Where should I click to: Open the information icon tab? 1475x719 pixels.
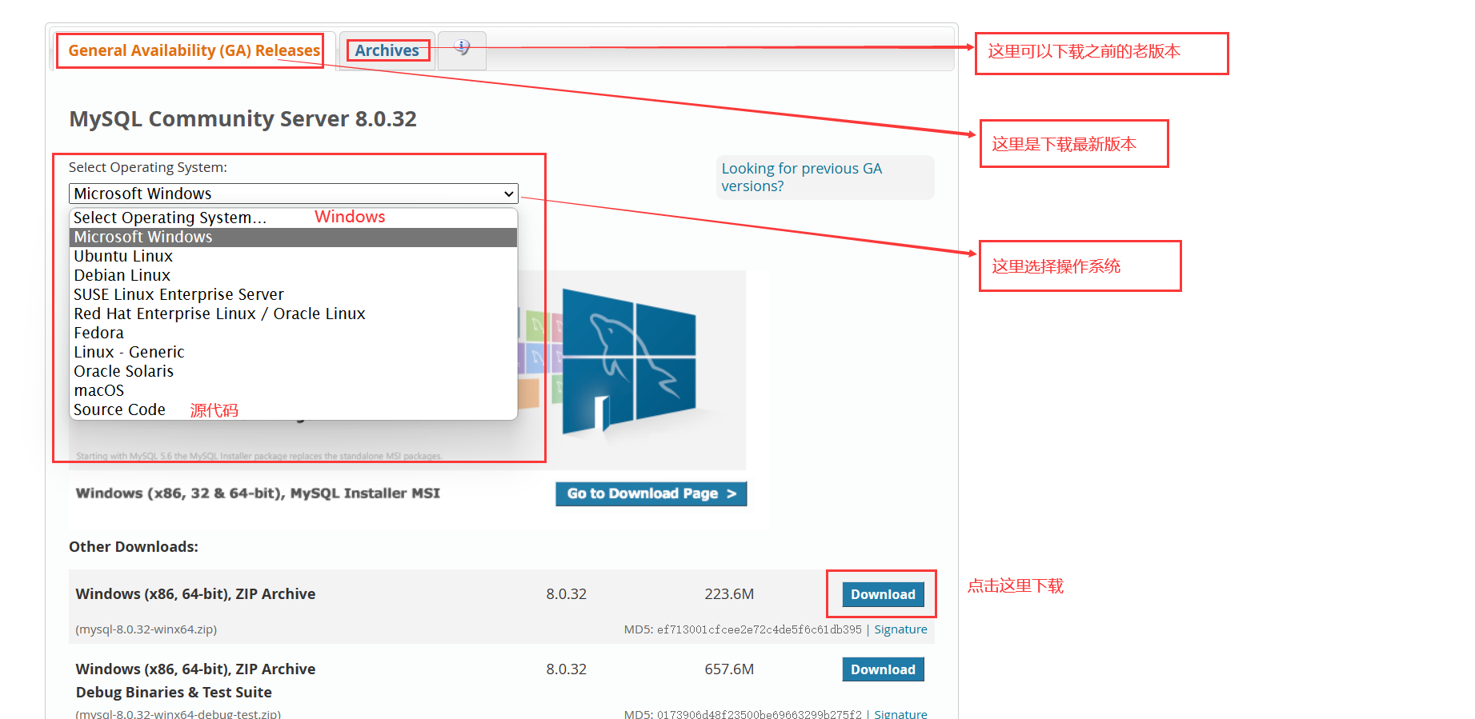pos(462,47)
